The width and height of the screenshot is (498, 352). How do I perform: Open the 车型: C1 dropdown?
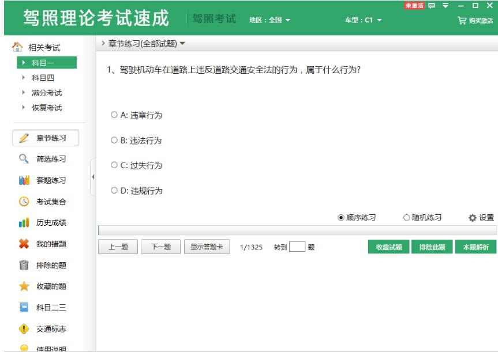(x=364, y=20)
